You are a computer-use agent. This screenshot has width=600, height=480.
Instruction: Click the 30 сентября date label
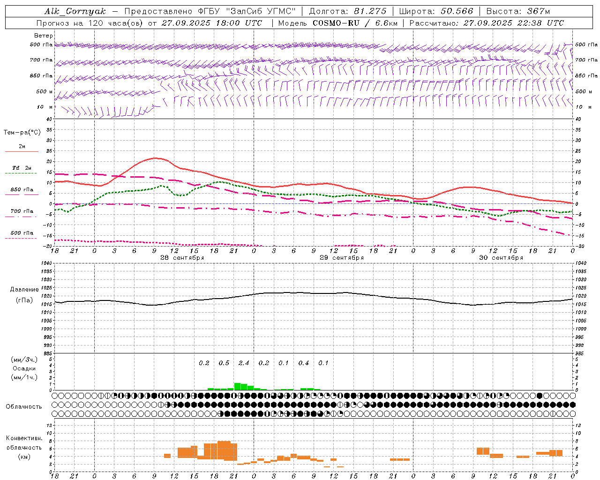pos(501,258)
